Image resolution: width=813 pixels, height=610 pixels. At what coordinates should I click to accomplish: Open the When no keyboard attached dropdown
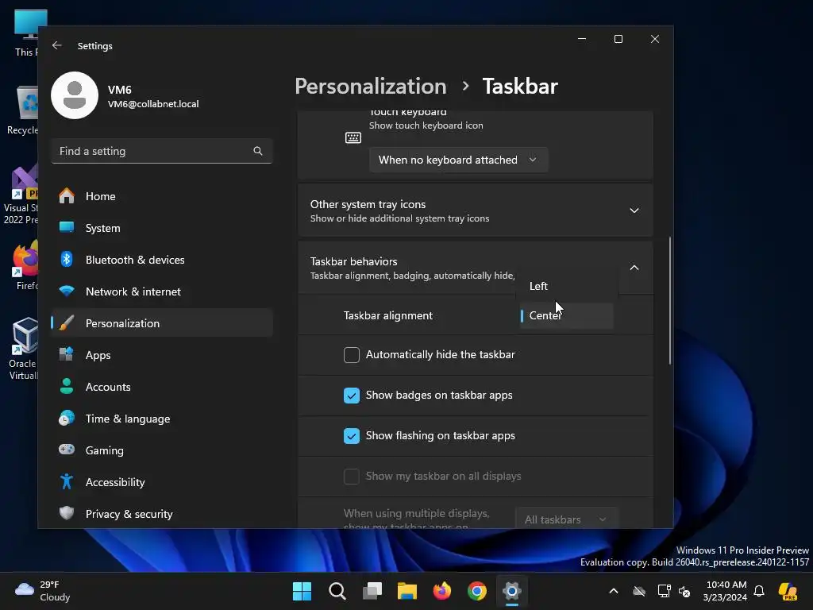[458, 160]
